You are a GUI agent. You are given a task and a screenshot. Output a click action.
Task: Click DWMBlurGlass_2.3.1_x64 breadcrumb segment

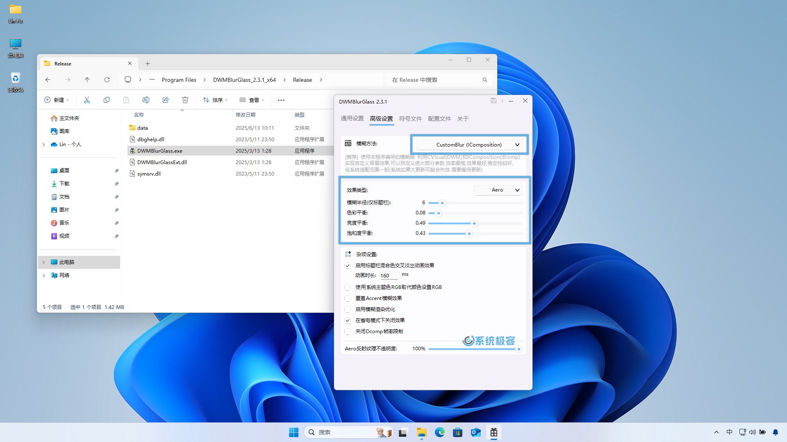click(x=244, y=80)
